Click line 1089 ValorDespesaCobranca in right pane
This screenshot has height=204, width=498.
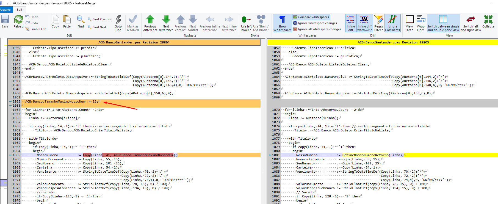coord(389,188)
